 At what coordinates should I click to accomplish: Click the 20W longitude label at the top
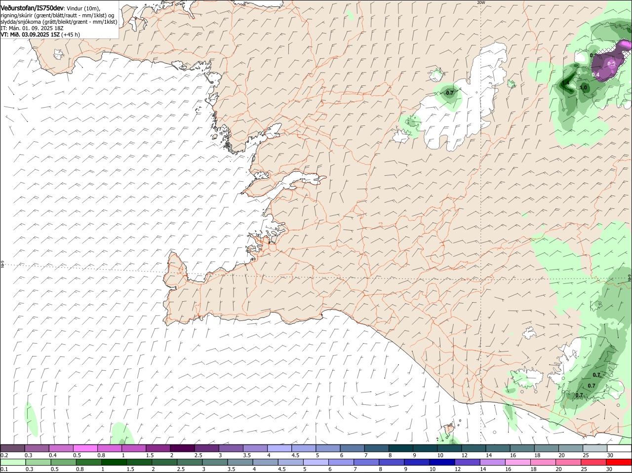481,2
